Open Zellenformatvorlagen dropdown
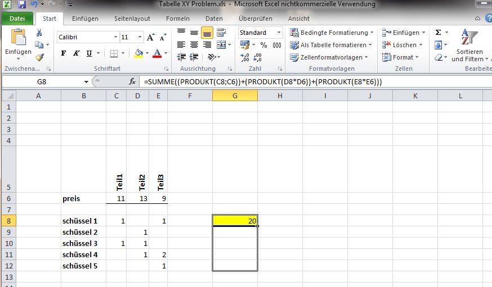The height and width of the screenshot is (287, 492). click(329, 57)
